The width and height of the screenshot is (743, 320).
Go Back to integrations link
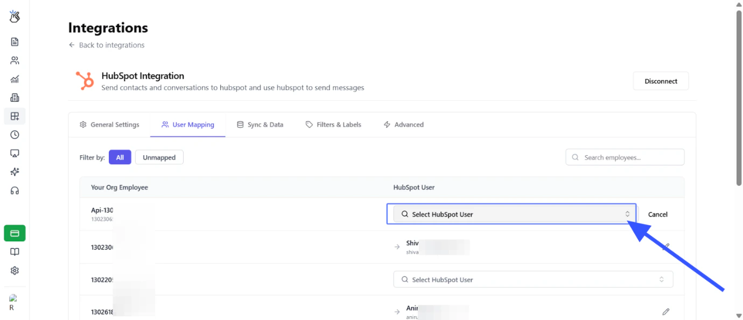[106, 45]
